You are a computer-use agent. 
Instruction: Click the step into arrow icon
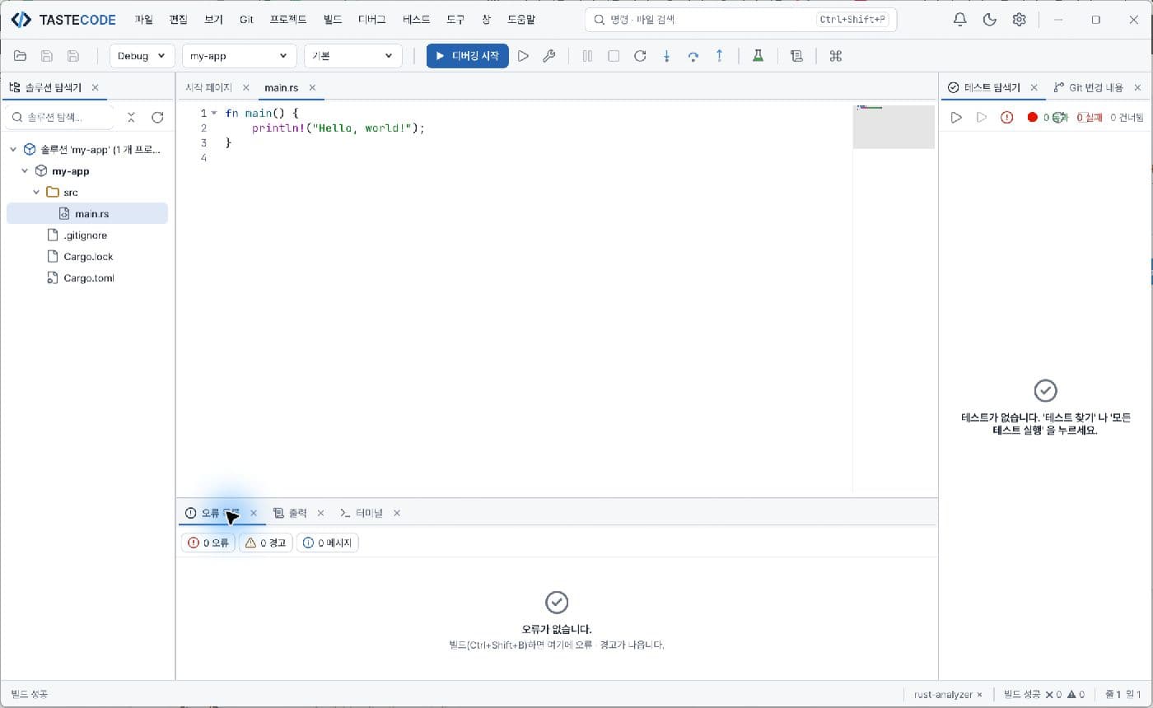[667, 56]
